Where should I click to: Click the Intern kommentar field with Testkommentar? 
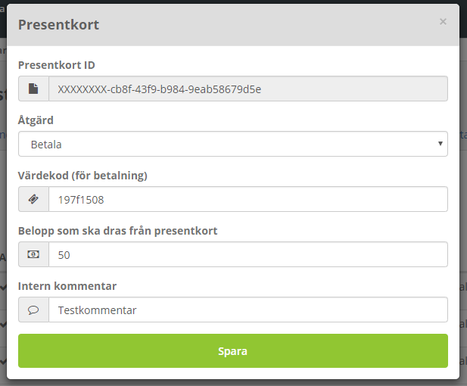pos(248,310)
